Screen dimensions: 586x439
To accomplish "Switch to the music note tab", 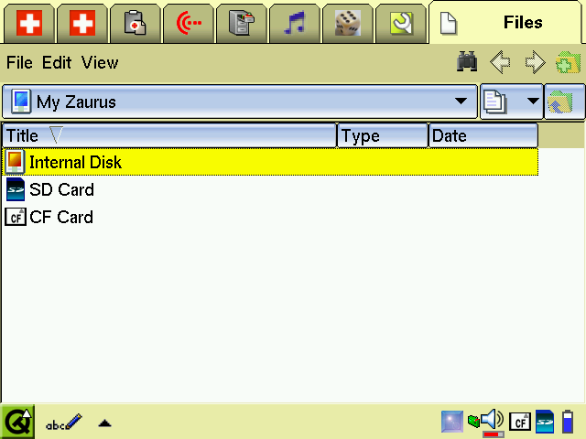I will (295, 23).
